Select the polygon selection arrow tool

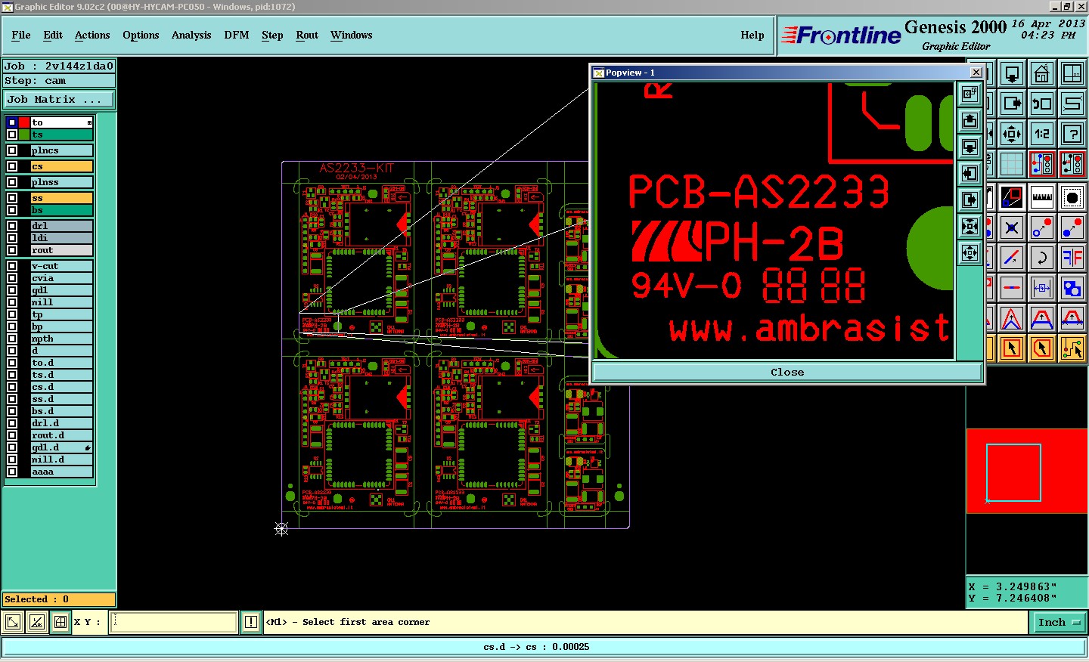(x=1042, y=348)
